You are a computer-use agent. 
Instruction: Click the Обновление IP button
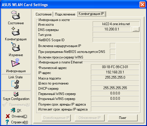[x=90, y=118]
